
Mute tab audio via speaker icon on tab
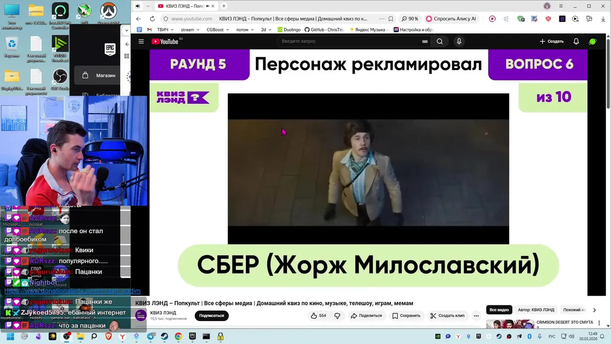[x=208, y=6]
